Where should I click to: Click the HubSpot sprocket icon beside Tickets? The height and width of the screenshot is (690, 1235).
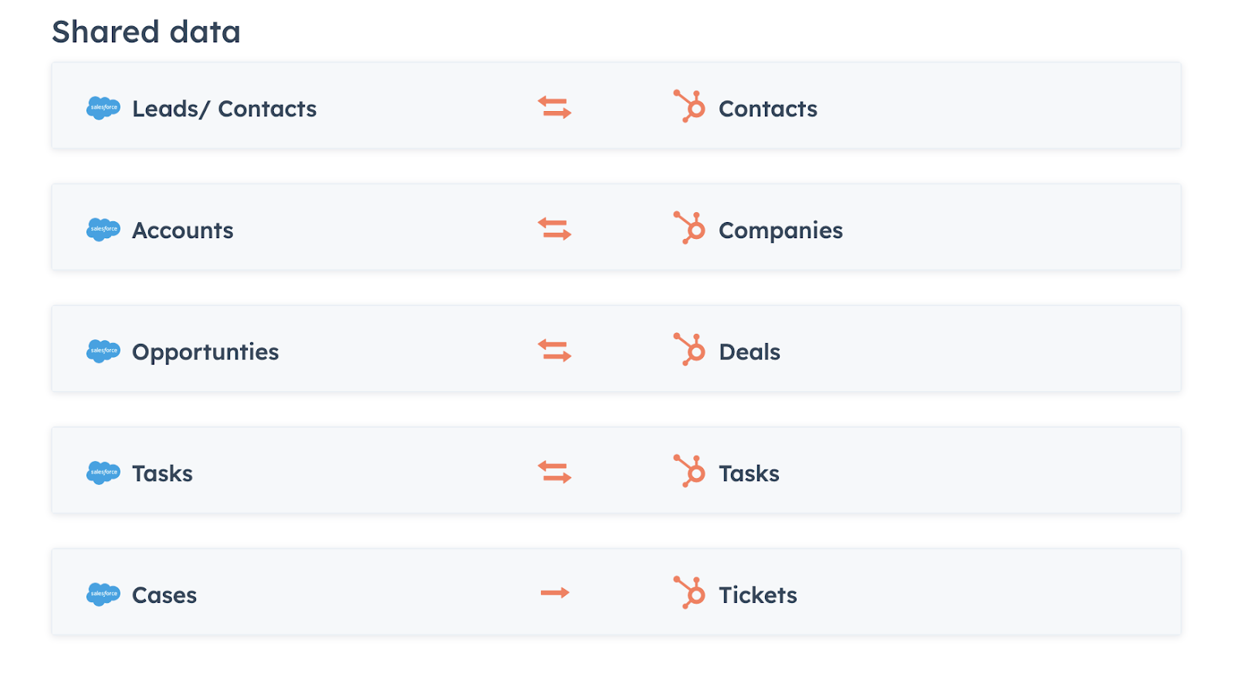(689, 593)
